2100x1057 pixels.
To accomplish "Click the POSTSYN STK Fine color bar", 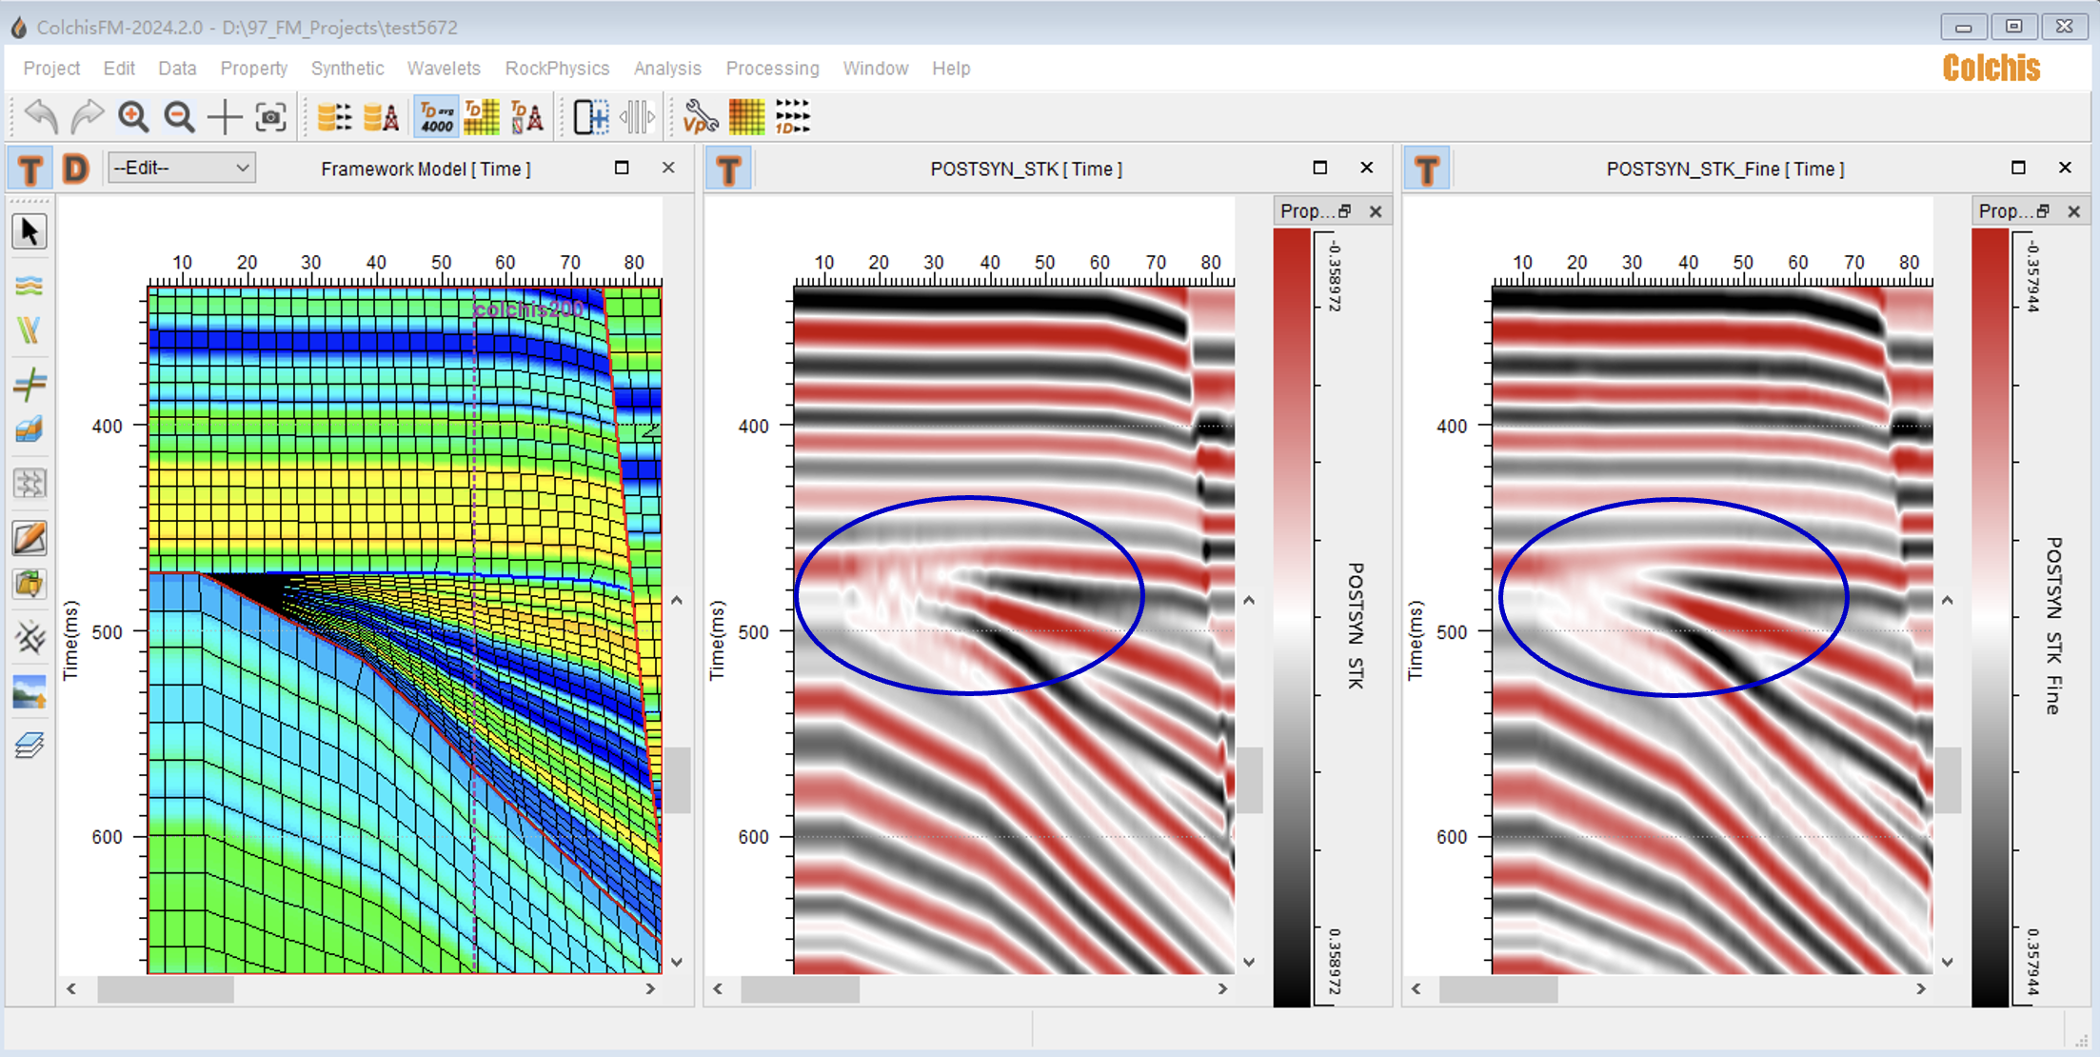I will tap(1990, 617).
